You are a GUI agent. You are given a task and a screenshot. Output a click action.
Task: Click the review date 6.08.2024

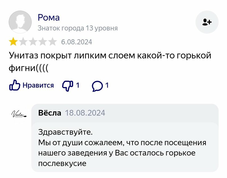tap(77, 42)
